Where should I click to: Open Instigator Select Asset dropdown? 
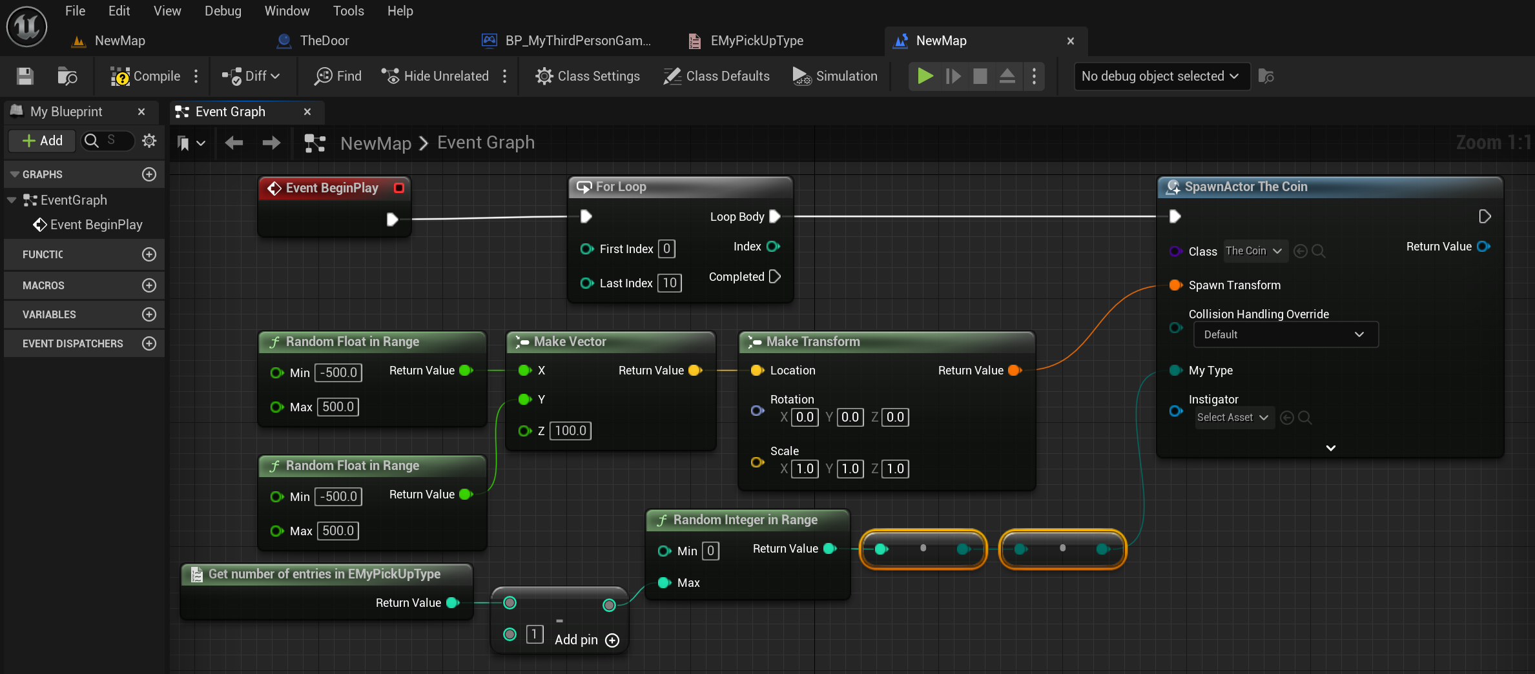[x=1233, y=418]
